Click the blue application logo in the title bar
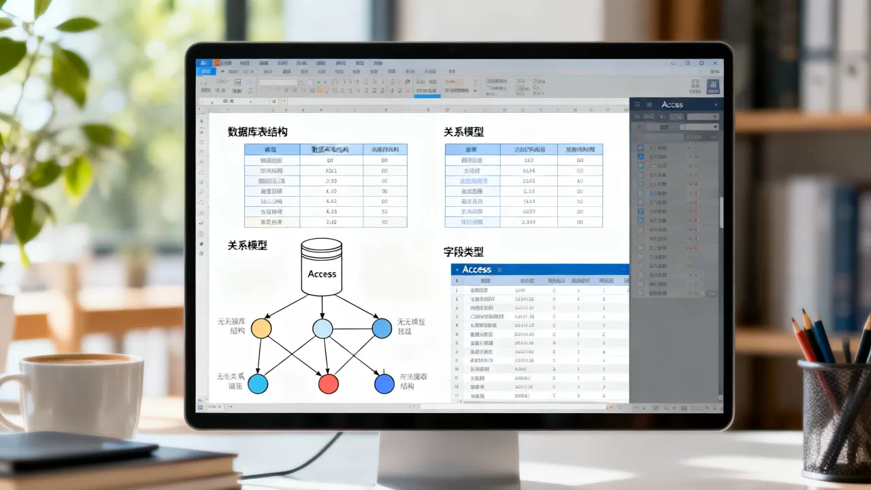This screenshot has width=871, height=490. pyautogui.click(x=203, y=63)
